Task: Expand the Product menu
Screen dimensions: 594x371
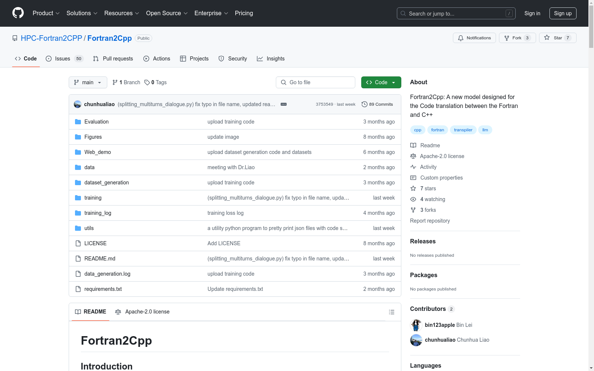Action: pyautogui.click(x=46, y=13)
